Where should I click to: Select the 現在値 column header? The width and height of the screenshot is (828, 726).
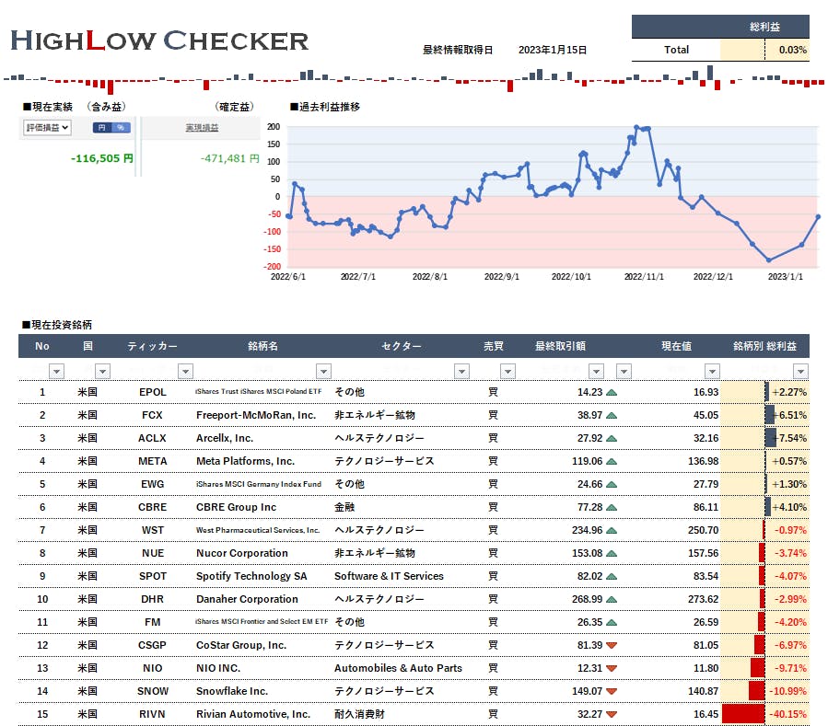(x=676, y=346)
